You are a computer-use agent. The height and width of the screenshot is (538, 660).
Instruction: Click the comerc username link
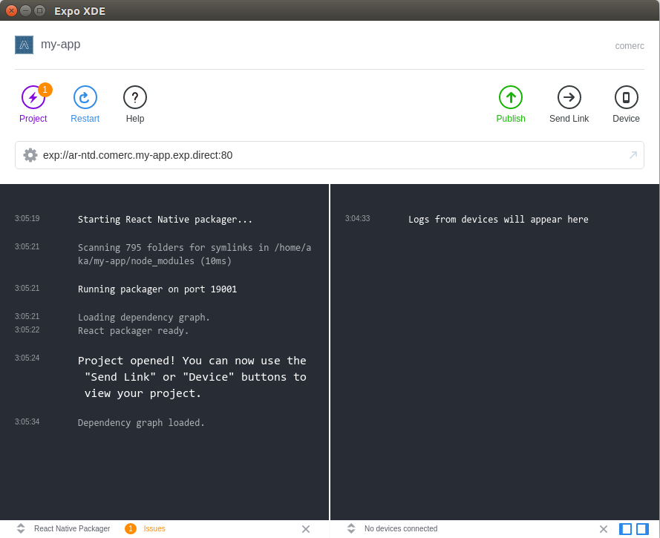point(630,46)
